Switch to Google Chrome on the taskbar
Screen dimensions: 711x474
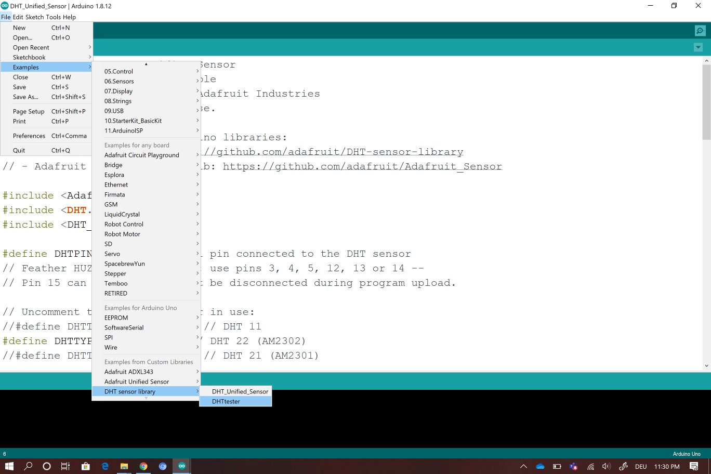tap(143, 466)
